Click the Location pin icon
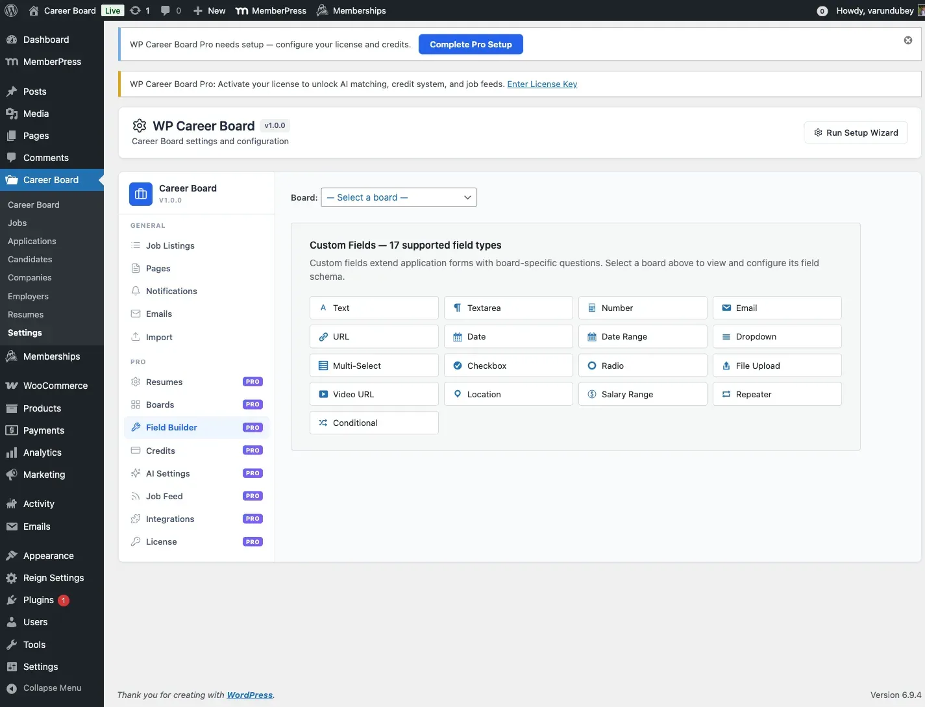 pyautogui.click(x=458, y=394)
